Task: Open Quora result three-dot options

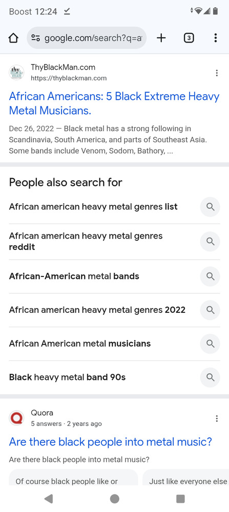Action: point(217,419)
